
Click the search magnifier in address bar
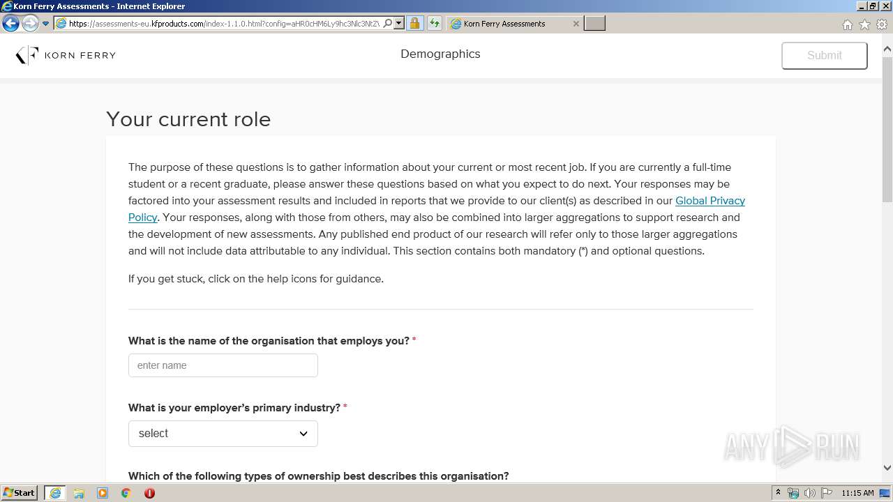pos(388,24)
